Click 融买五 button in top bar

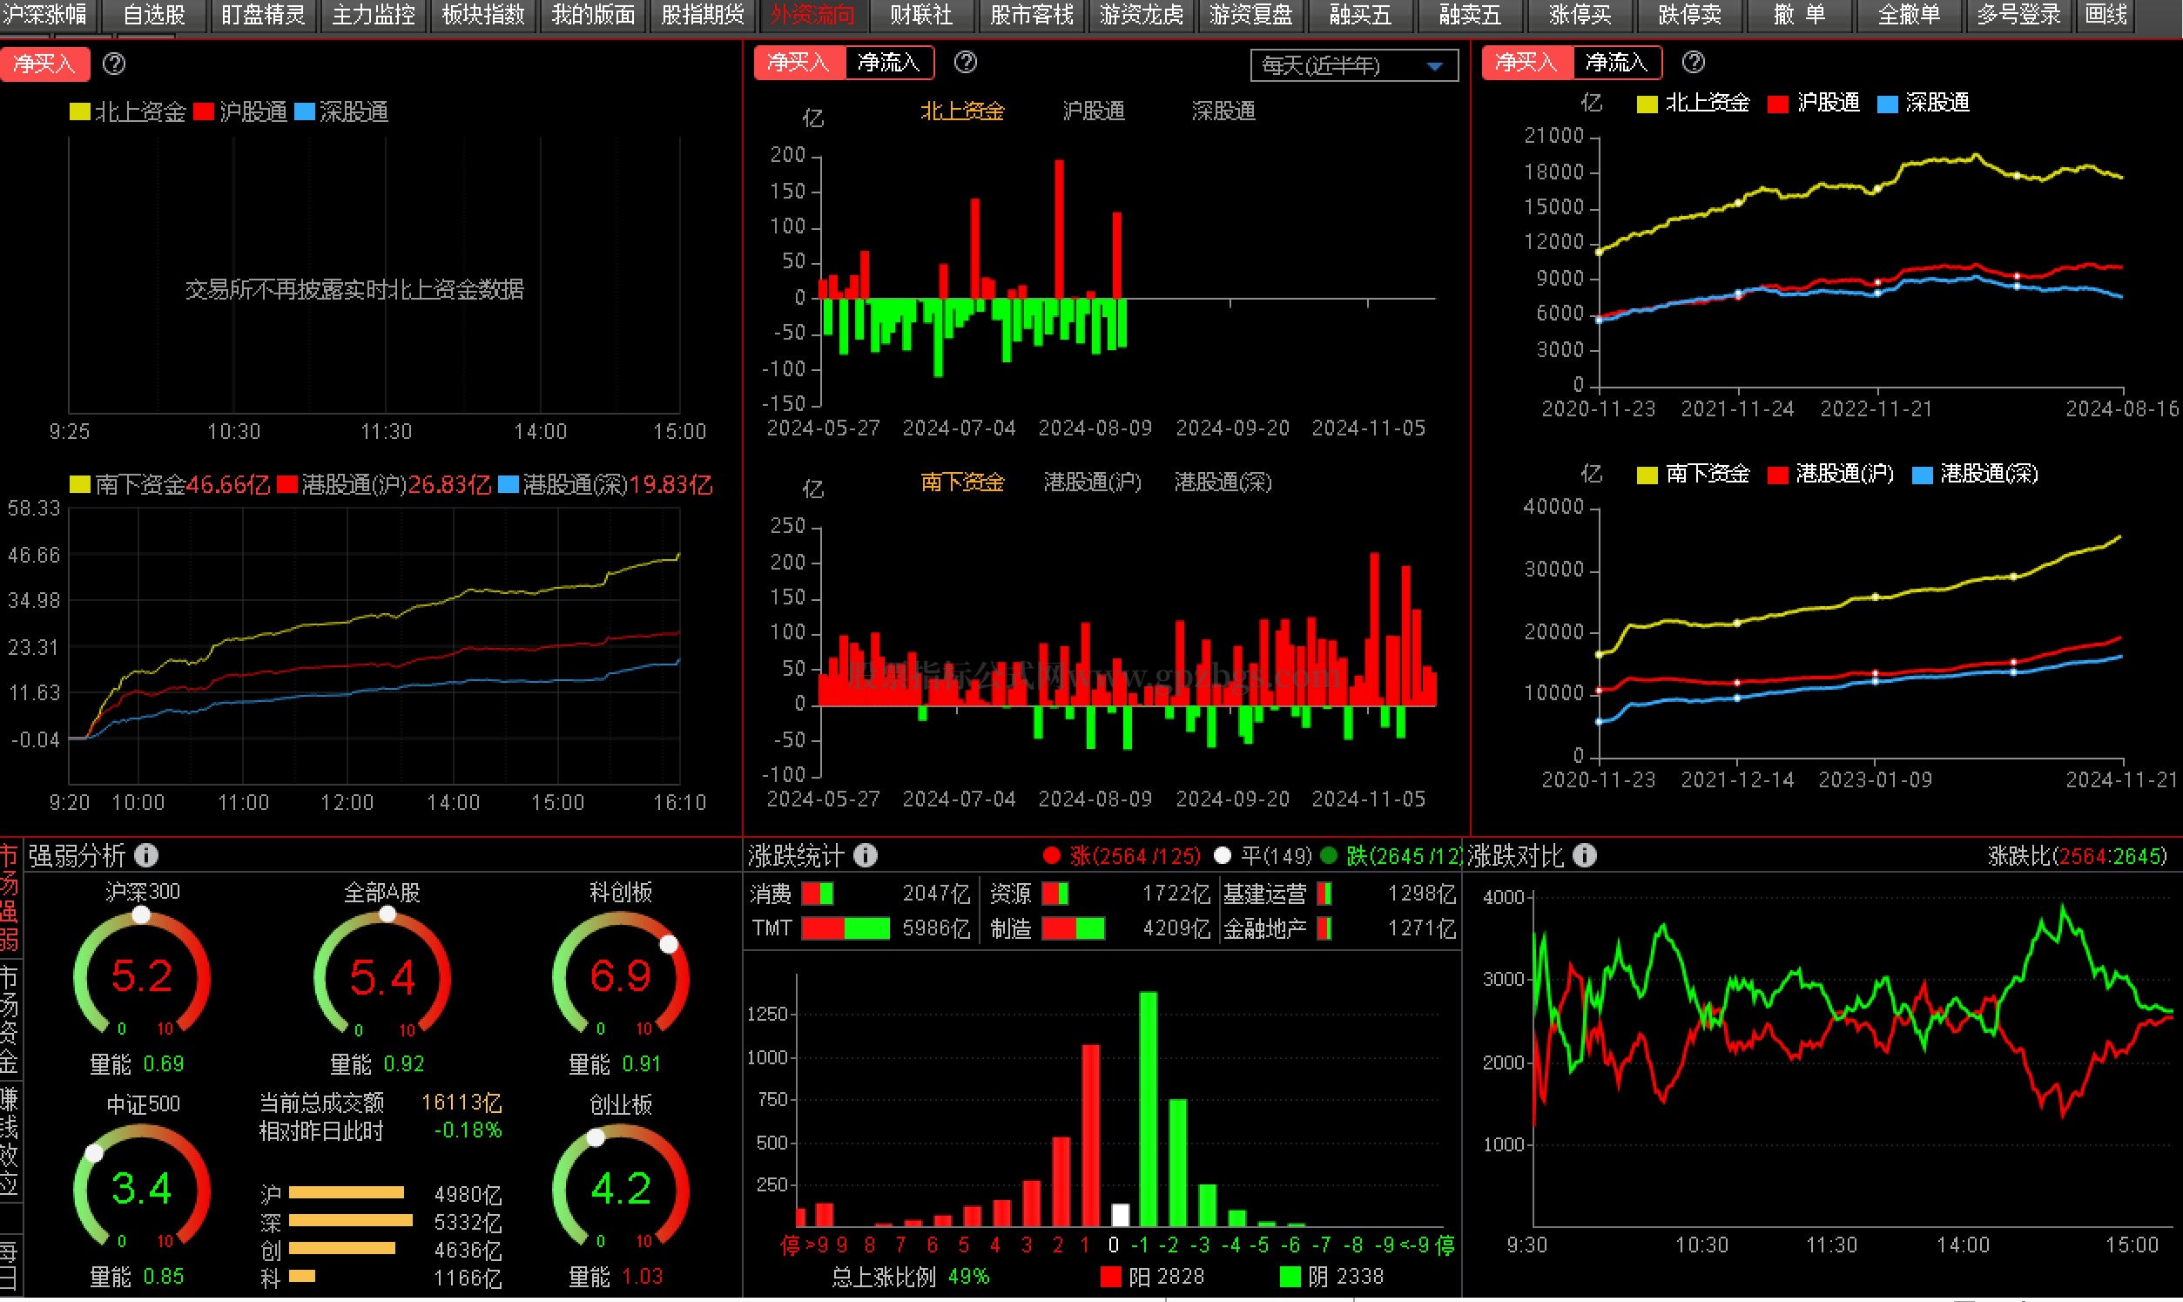pyautogui.click(x=1361, y=15)
